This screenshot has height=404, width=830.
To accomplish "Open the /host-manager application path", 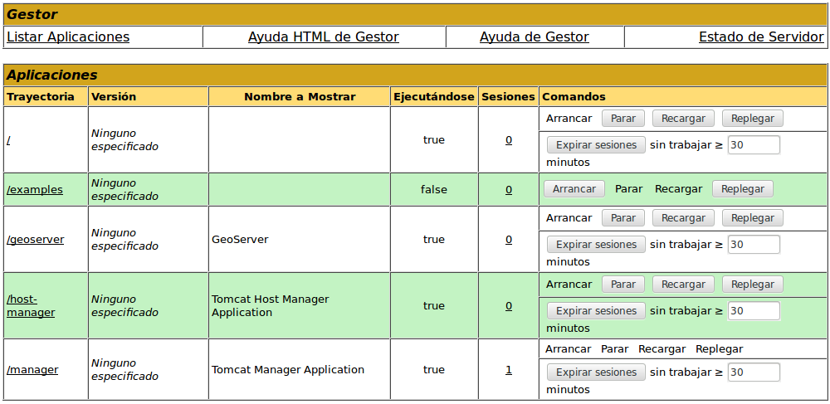I will [31, 306].
